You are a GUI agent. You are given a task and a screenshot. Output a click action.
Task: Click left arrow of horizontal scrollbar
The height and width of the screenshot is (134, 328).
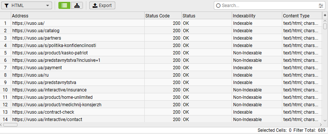1,125
